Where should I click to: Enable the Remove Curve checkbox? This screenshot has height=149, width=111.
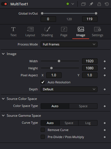tap(43, 130)
